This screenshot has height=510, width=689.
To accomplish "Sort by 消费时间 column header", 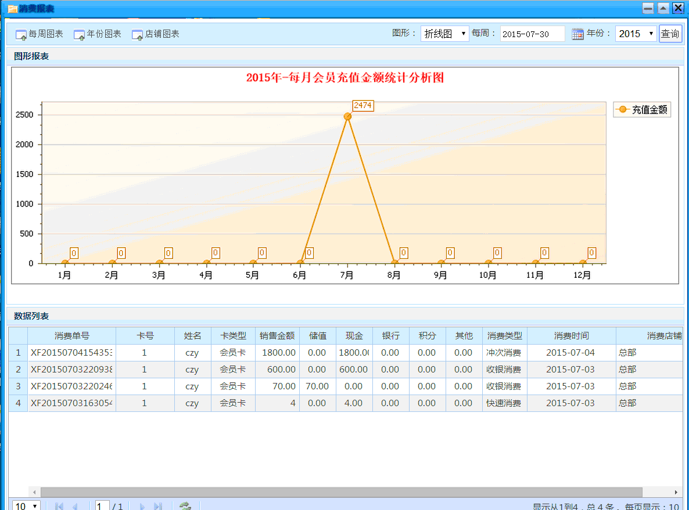I will tap(571, 336).
